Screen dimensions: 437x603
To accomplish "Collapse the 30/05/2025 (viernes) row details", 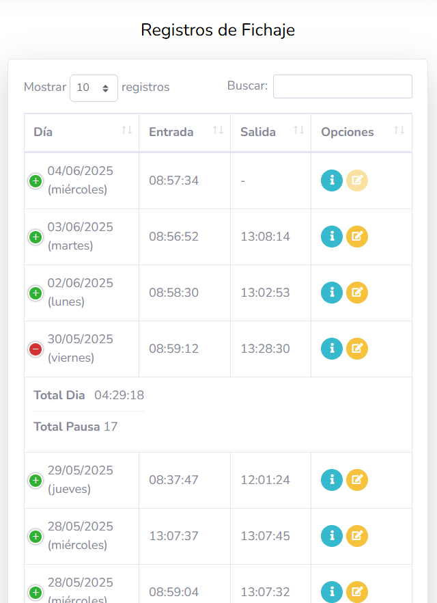I will [x=36, y=349].
